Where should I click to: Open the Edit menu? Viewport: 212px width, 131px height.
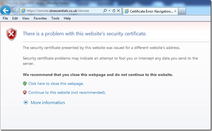15,18
